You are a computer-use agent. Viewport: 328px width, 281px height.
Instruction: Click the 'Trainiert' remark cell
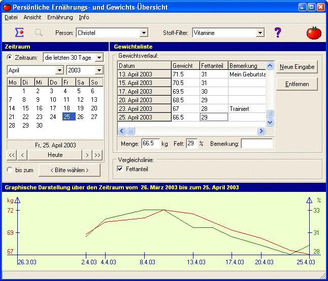[247, 108]
